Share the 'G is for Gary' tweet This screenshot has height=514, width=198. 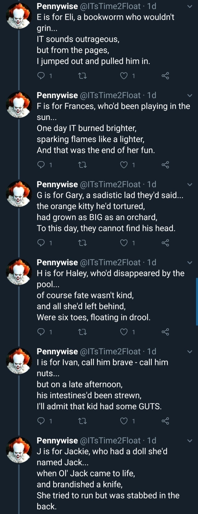[165, 243]
